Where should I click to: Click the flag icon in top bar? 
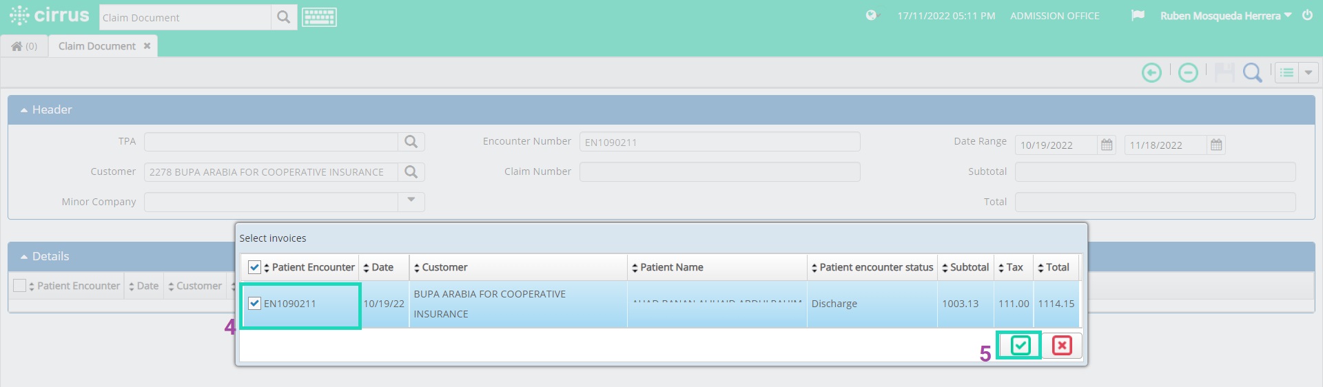tap(1138, 15)
